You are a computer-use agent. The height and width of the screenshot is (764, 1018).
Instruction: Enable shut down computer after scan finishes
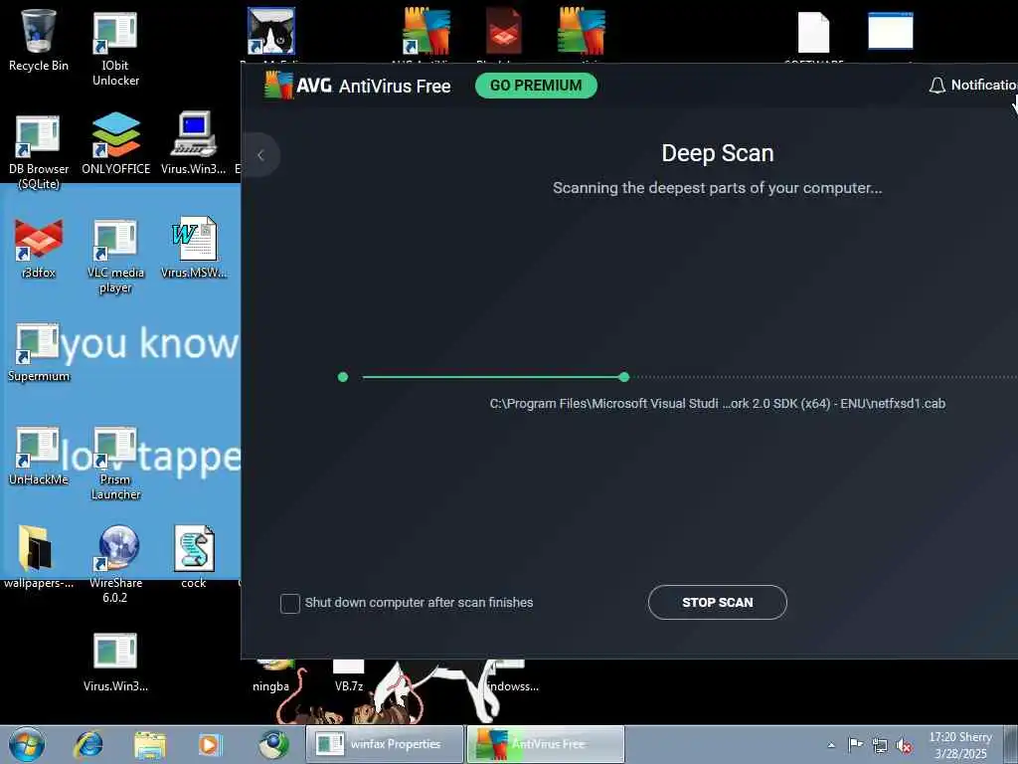(x=290, y=604)
